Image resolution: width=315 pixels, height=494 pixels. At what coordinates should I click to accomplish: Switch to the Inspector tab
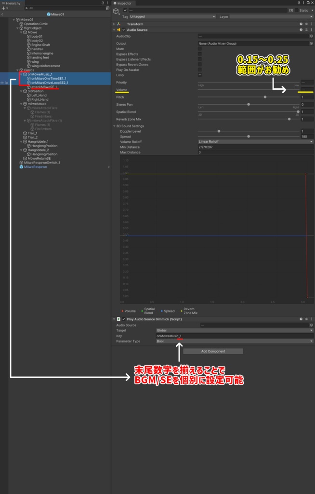pos(122,3)
